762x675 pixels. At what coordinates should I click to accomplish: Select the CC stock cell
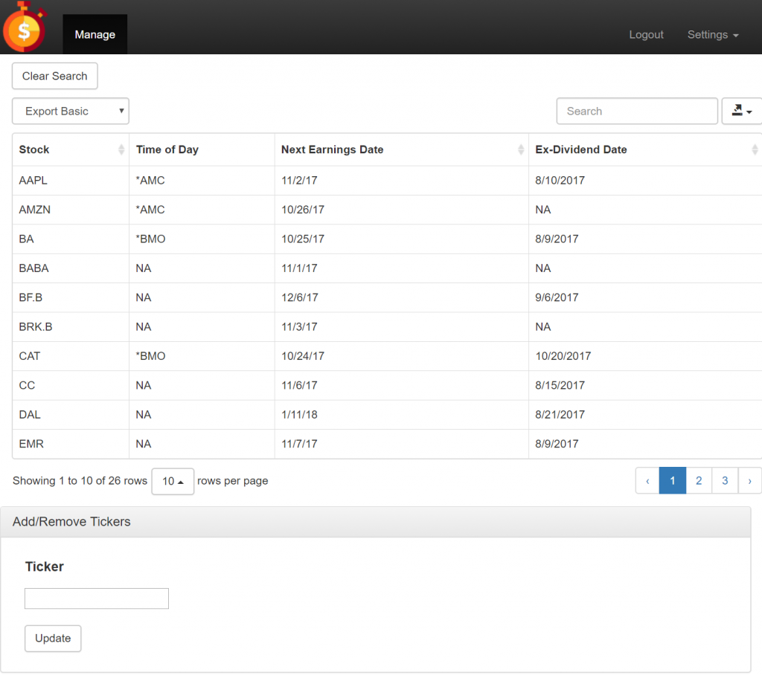tap(71, 385)
